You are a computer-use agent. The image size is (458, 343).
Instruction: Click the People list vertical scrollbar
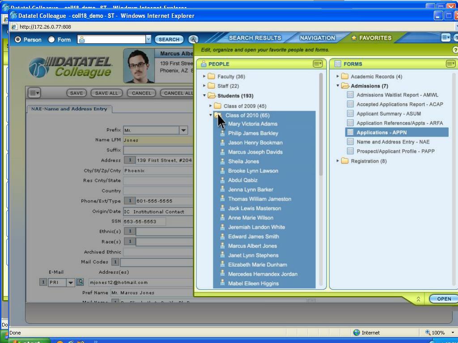tap(321, 125)
